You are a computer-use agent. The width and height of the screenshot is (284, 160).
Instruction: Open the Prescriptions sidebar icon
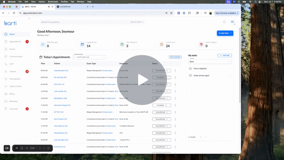[6, 79]
